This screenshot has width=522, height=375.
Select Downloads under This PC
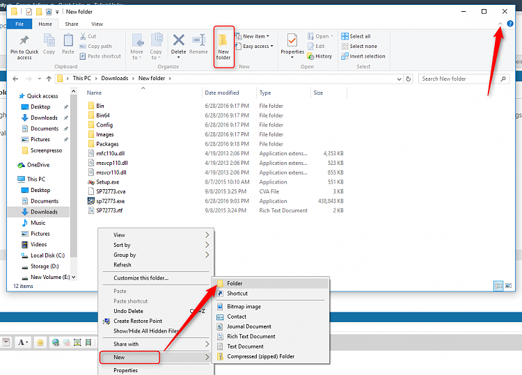44,212
